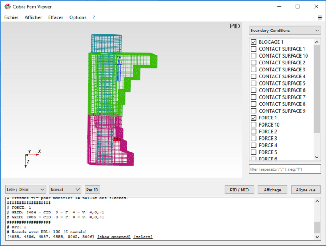
Task: Click the [show grouped] link
Action: [x=114, y=237]
